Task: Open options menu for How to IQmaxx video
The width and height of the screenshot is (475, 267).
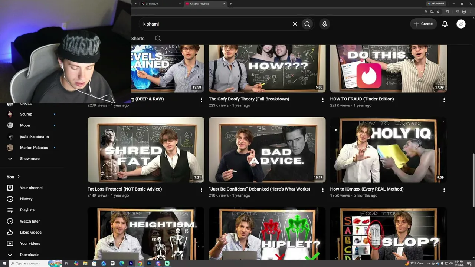Action: click(444, 190)
